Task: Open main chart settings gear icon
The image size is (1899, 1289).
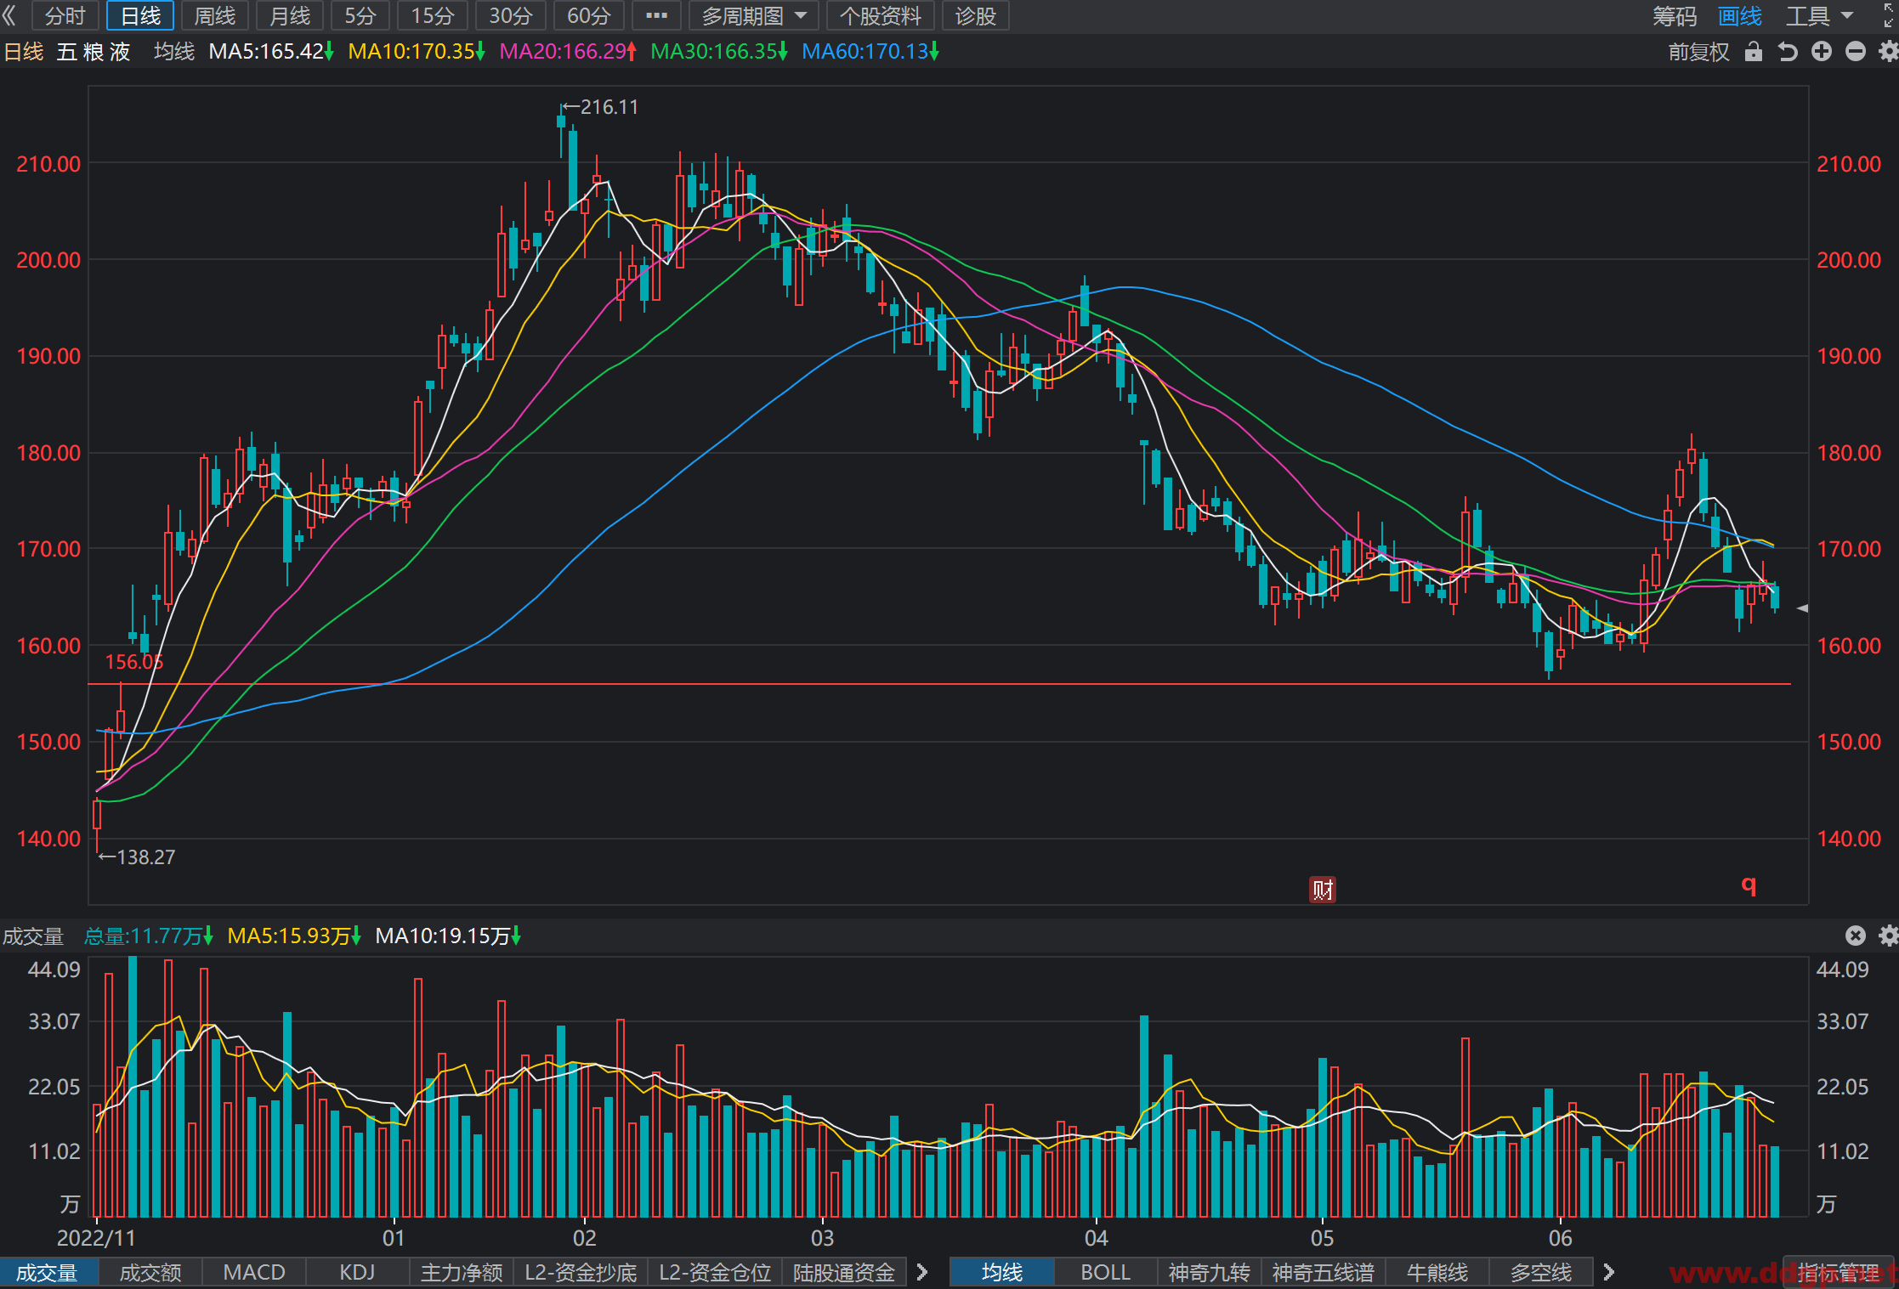Action: (1888, 52)
